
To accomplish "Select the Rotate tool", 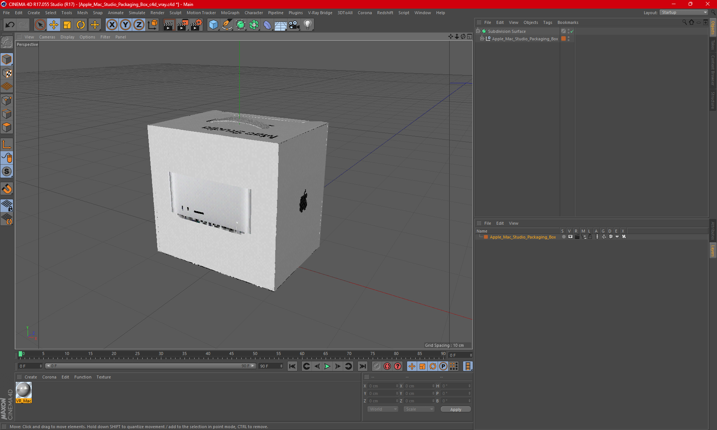I will pyautogui.click(x=81, y=25).
